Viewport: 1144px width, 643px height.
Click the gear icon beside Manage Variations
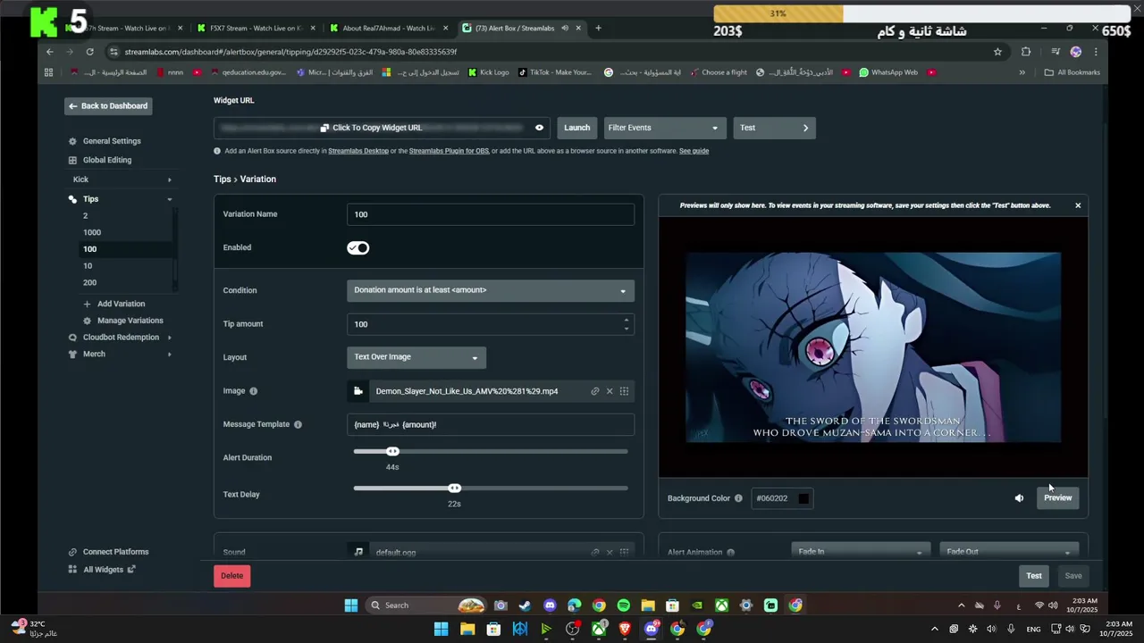[87, 321]
